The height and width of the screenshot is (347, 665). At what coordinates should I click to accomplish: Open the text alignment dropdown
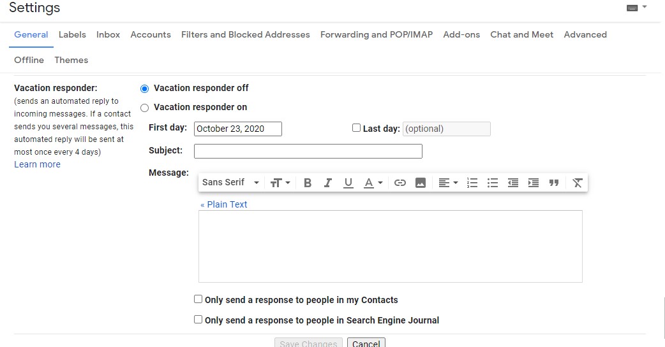tap(448, 183)
